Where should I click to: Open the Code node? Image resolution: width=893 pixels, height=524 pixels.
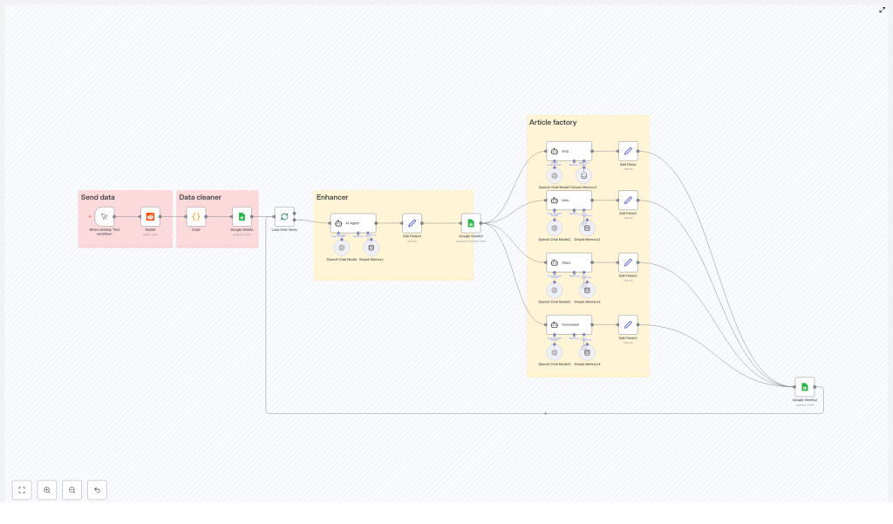(196, 216)
